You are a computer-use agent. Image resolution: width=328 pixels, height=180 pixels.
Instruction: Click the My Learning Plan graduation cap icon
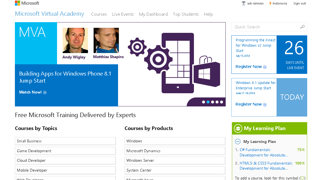pyautogui.click(x=238, y=128)
